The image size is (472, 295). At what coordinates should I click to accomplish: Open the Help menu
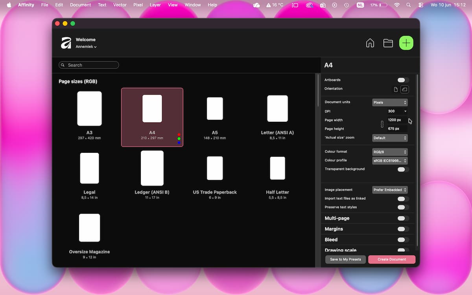click(x=212, y=5)
